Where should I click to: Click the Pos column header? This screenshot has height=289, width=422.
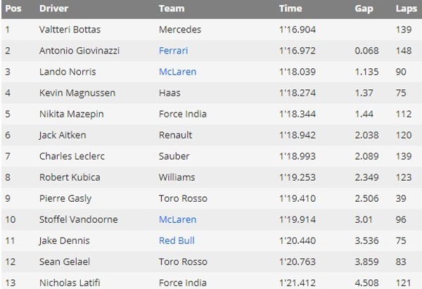[x=13, y=9]
